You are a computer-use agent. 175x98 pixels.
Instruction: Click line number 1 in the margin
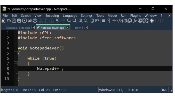coord(8,33)
